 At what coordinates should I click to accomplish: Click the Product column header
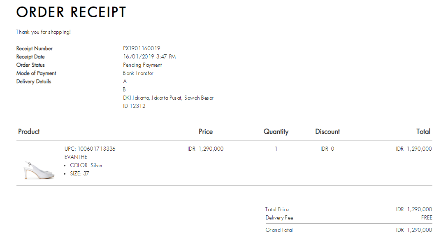point(29,131)
